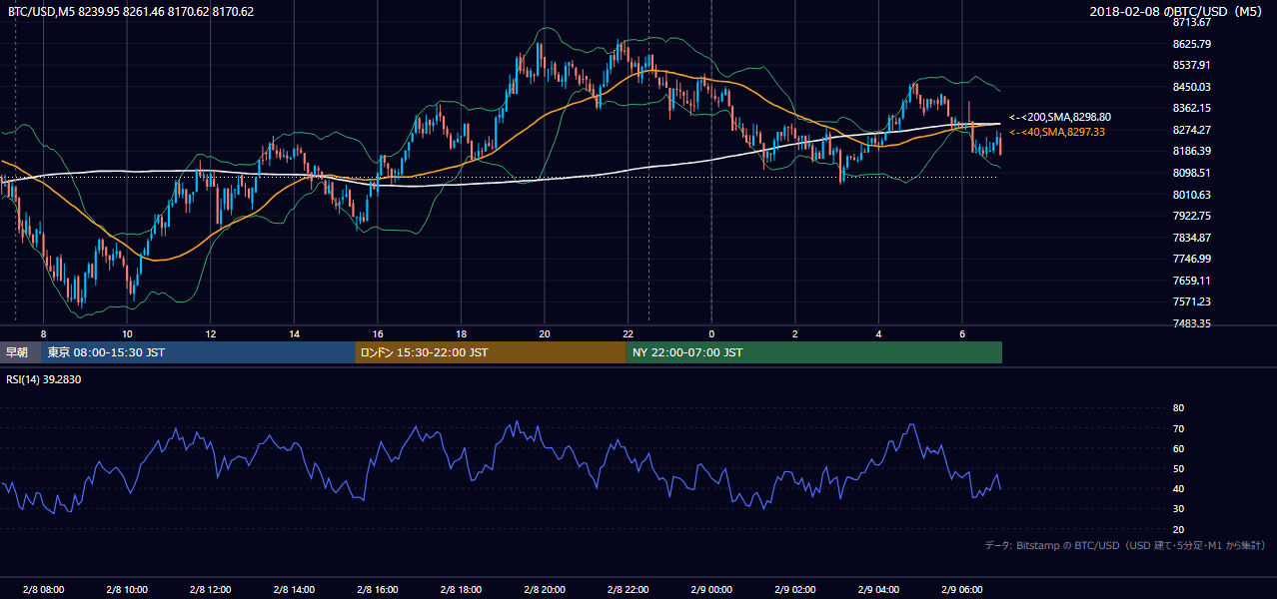The height and width of the screenshot is (599, 1277).
Task: Click the 2/8 10:00 time axis label
Action: pos(126,589)
